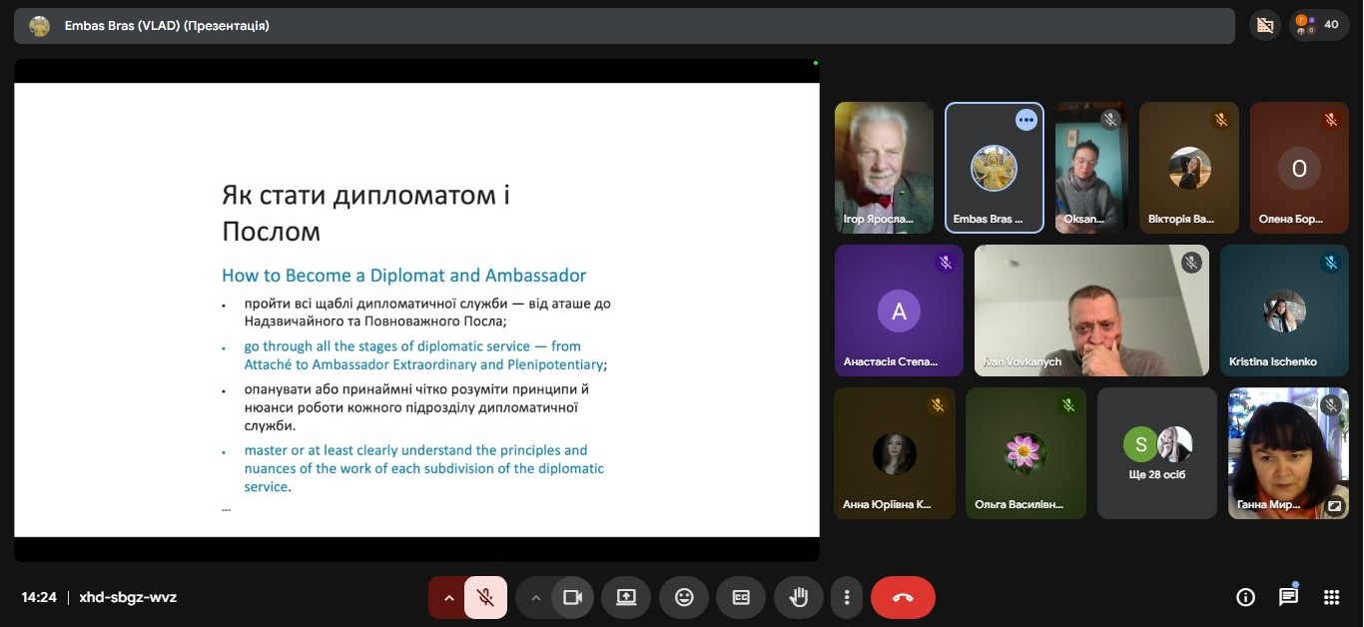Open the options dots on Embas Bras tile
Viewport: 1364px width, 627px height.
point(1025,120)
